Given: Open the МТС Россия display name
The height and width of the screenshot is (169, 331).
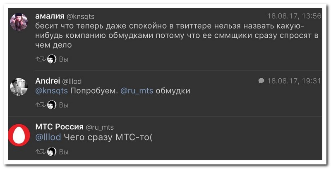Looking at the screenshot, I should (x=59, y=127).
